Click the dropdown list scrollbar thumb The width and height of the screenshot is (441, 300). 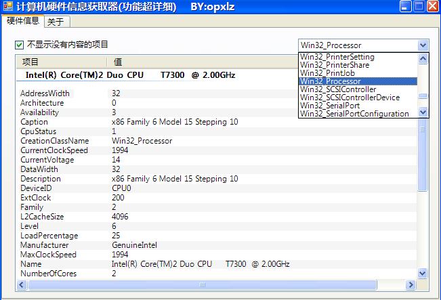click(423, 96)
